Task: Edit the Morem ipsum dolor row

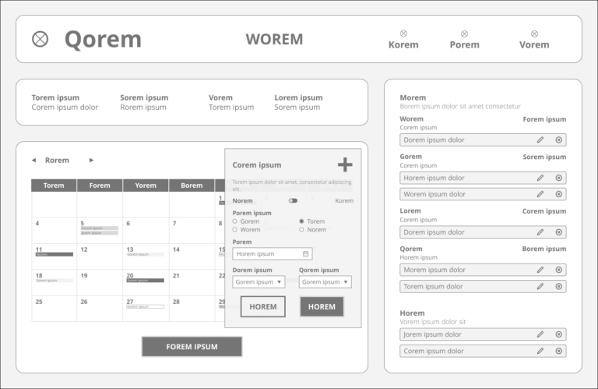Action: click(540, 270)
